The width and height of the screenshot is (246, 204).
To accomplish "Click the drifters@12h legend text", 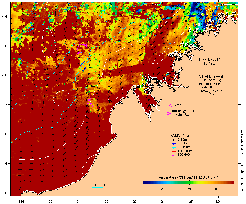I will pos(184,112).
